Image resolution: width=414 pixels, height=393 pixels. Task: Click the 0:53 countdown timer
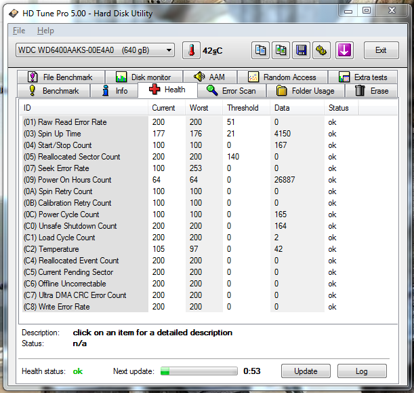[252, 371]
